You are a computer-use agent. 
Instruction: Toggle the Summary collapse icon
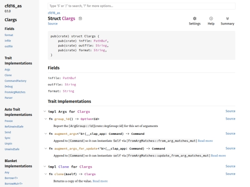[227, 18]
